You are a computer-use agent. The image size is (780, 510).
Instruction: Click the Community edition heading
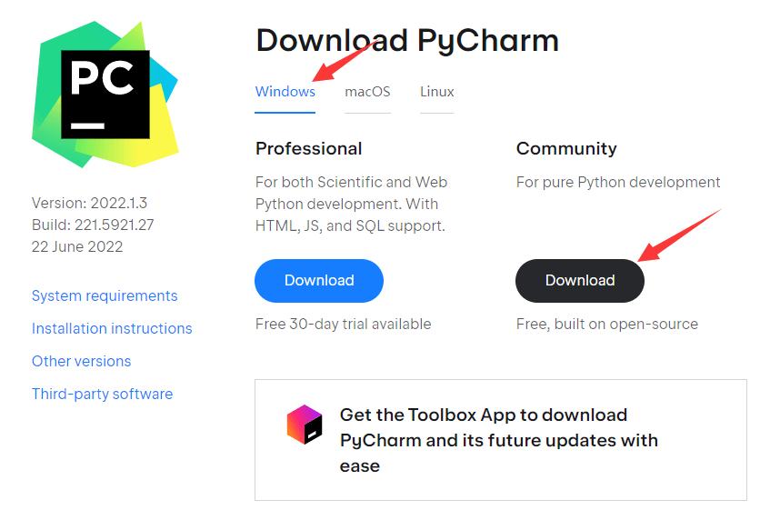(x=566, y=148)
